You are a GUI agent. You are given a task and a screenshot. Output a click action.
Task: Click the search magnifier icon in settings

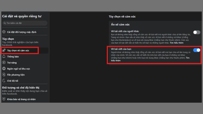click(5, 23)
